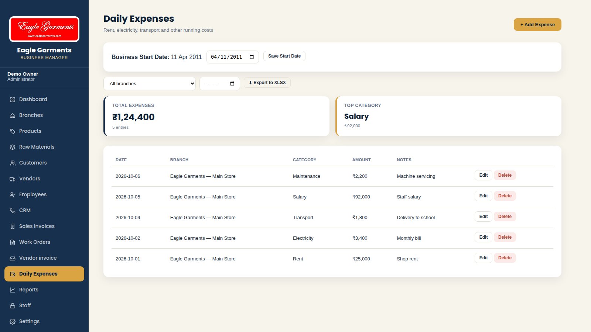Click the Customers people icon

coord(13,163)
